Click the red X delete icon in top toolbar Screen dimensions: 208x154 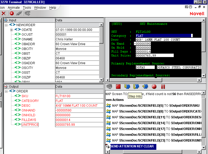point(3,13)
